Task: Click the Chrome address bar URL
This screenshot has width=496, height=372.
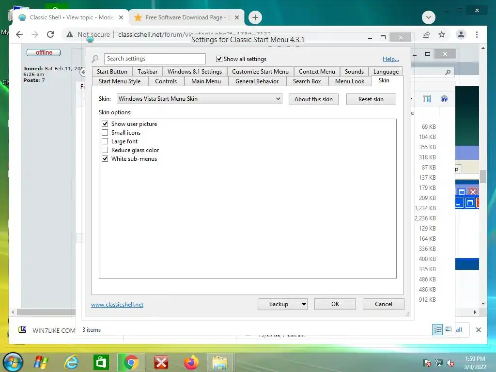Action: pyautogui.click(x=194, y=34)
